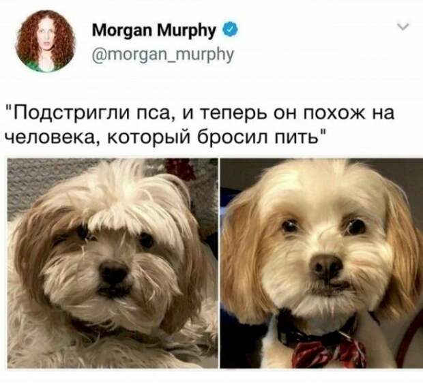This screenshot has width=423, height=383.
Task: Open the left shaggy dog photo
Action: click(113, 263)
